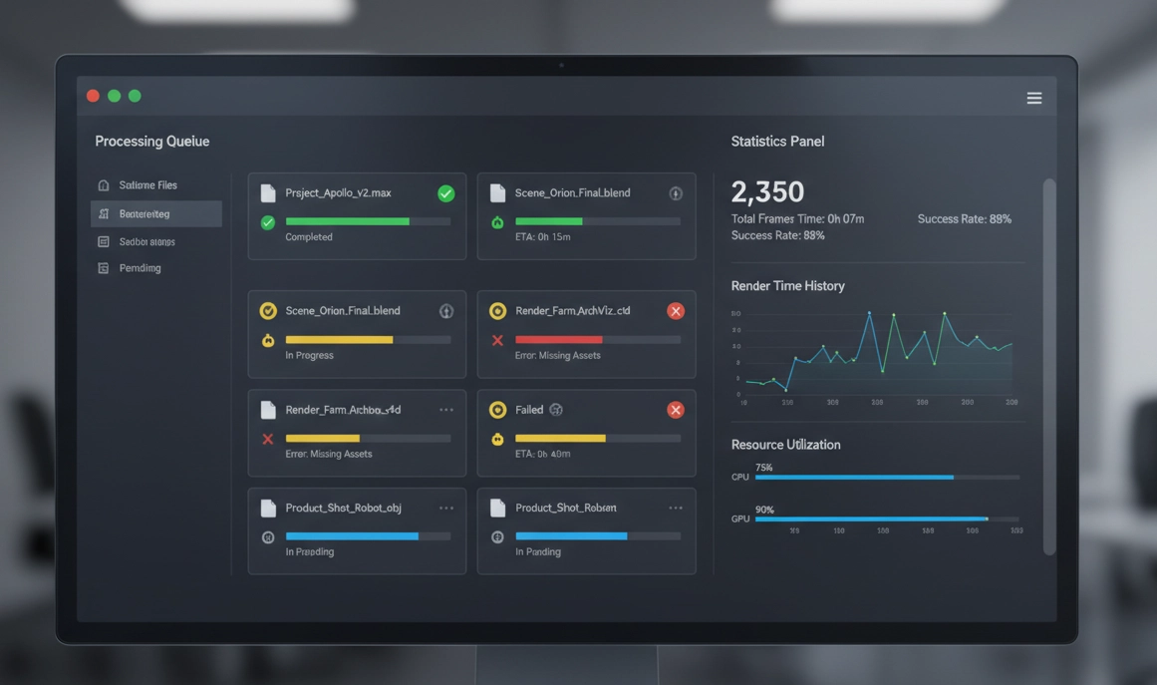1157x685 pixels.
Task: Dismiss Render_Farm_ArchViz with the red X button
Action: coord(676,311)
